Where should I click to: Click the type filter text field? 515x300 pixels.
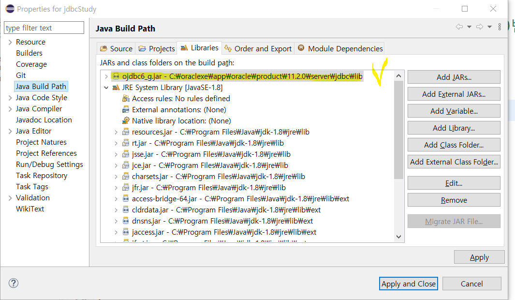click(x=44, y=28)
